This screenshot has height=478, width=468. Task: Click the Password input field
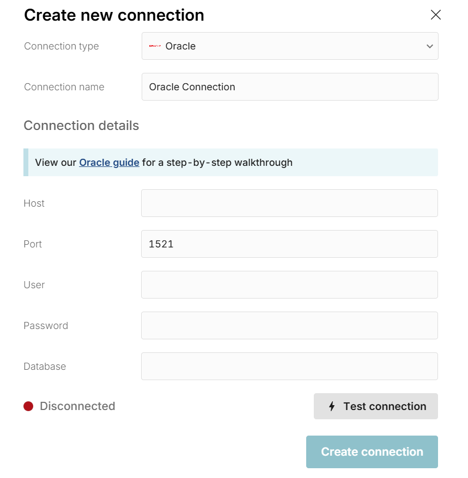point(289,325)
